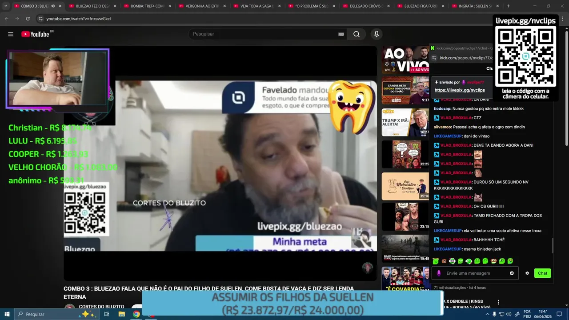Switch to the DELEGADO CRÓVIS tab
The width and height of the screenshot is (569, 320).
366,6
